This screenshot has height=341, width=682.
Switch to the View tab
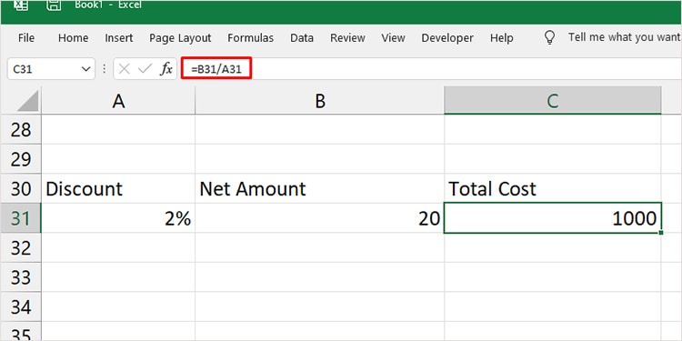point(393,38)
